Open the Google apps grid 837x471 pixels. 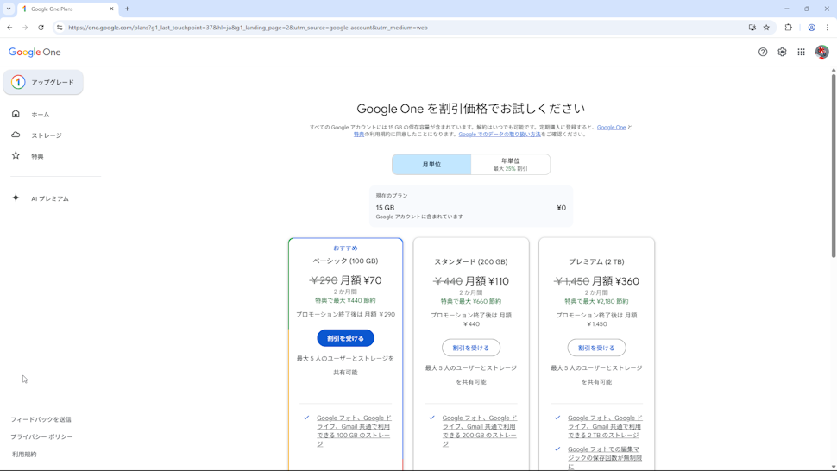(802, 52)
